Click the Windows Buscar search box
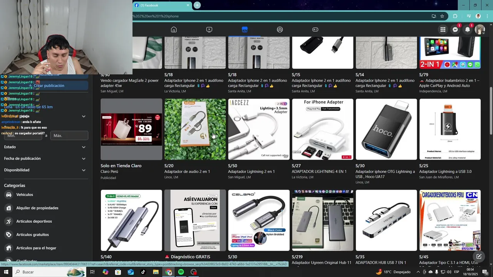The image size is (493, 277). pos(49,272)
